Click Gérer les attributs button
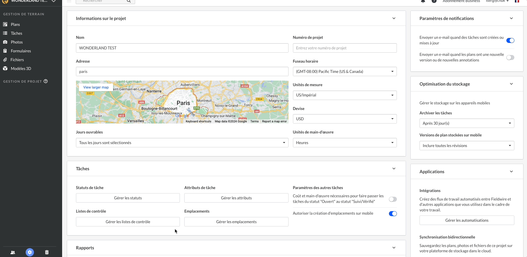The image size is (527, 257). click(x=236, y=198)
